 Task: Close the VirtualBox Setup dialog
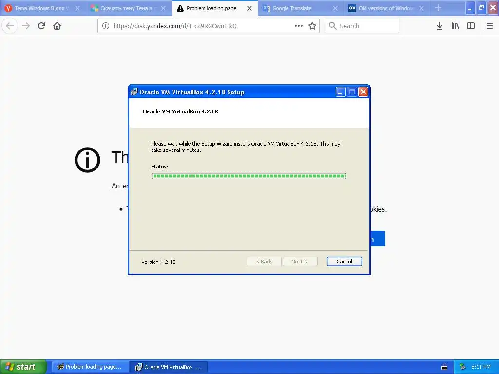(363, 92)
